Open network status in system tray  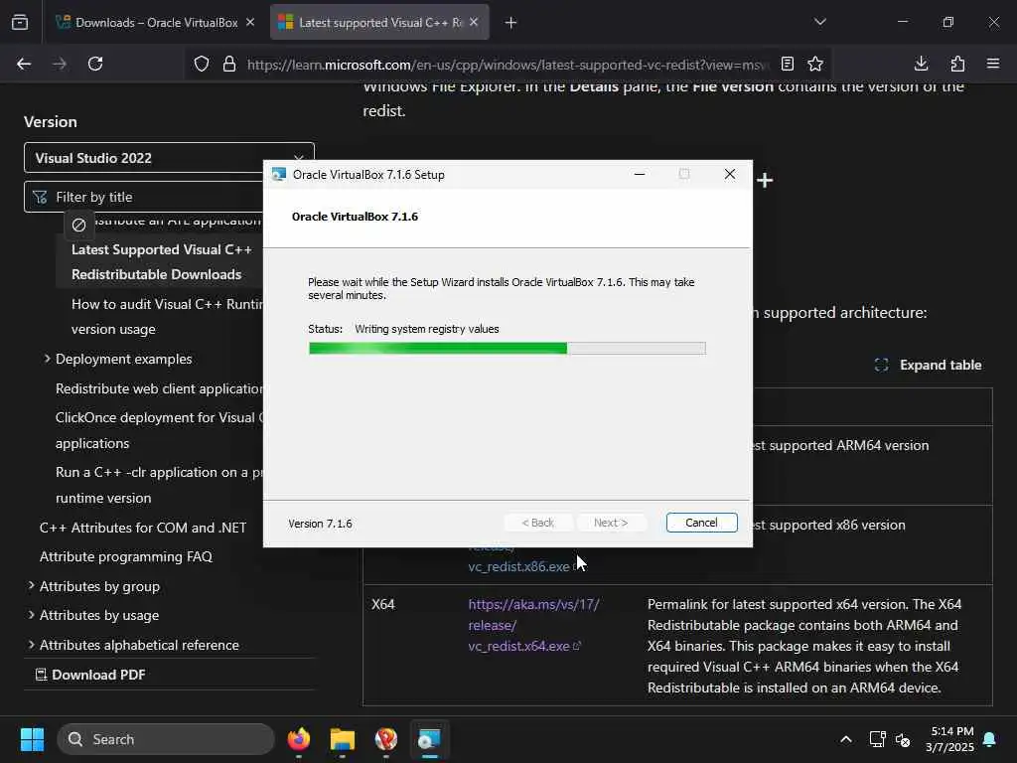(x=877, y=739)
